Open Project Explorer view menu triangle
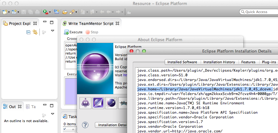This screenshot has height=133, width=278. click(53, 31)
